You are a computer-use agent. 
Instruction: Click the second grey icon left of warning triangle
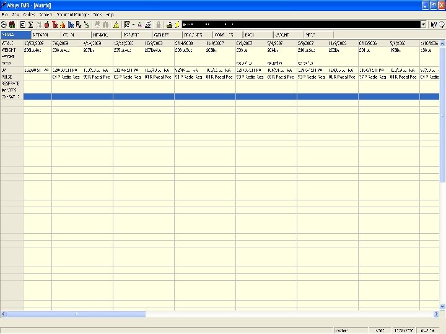click(105, 25)
